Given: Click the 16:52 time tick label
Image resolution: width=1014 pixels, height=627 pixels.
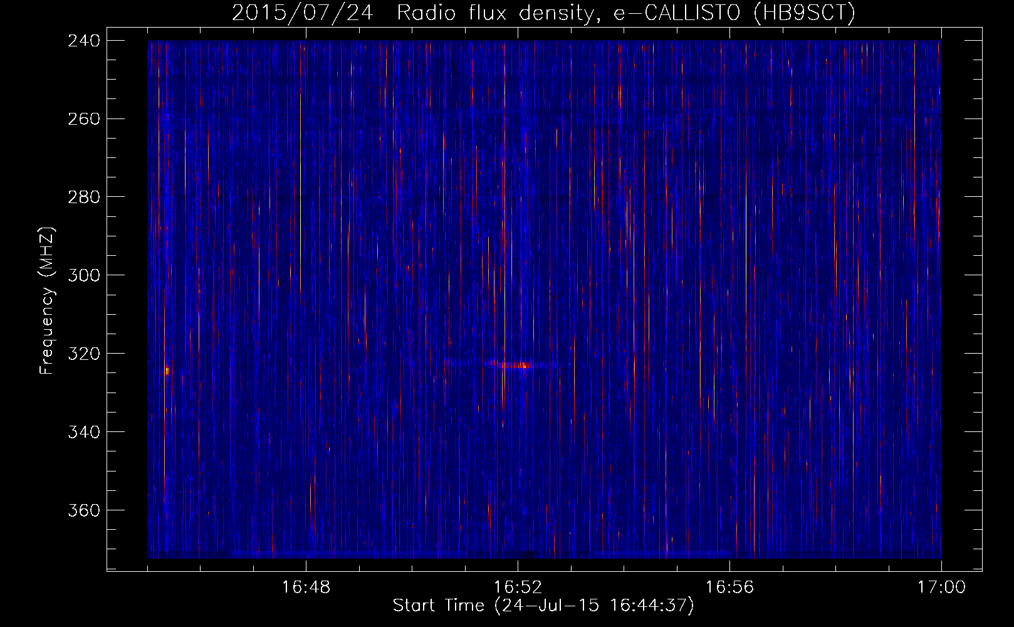Looking at the screenshot, I should [518, 587].
